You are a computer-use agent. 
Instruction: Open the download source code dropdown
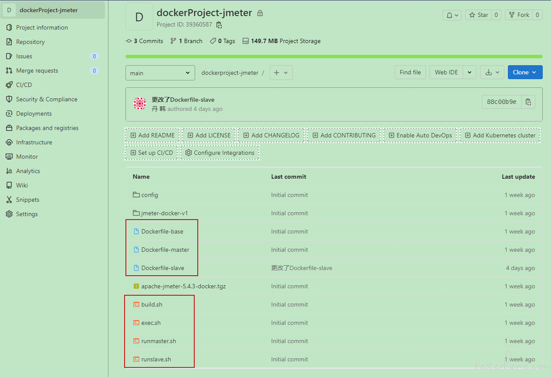pos(492,72)
